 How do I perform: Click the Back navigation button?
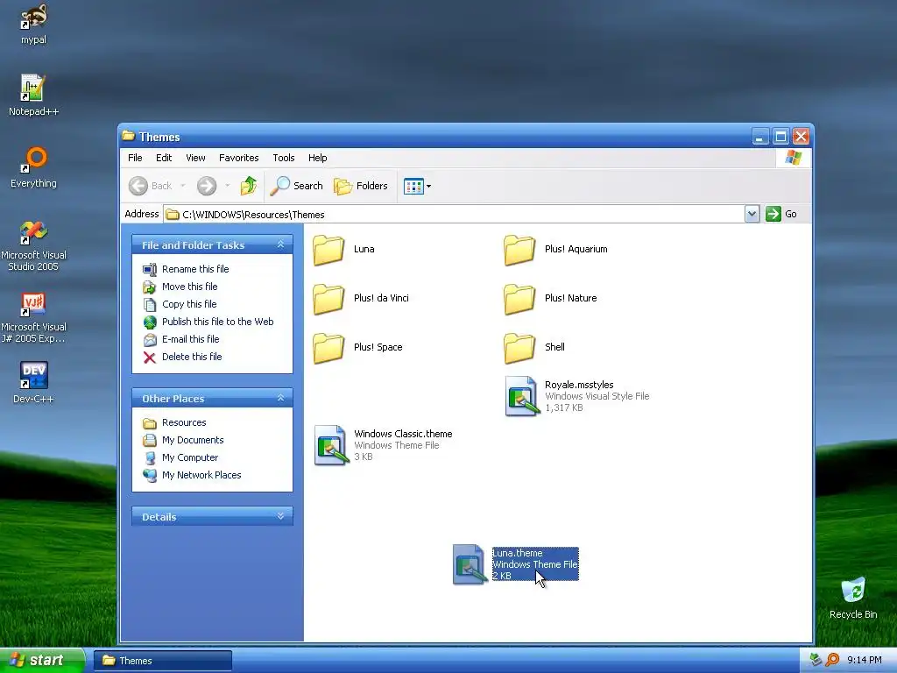pyautogui.click(x=150, y=186)
